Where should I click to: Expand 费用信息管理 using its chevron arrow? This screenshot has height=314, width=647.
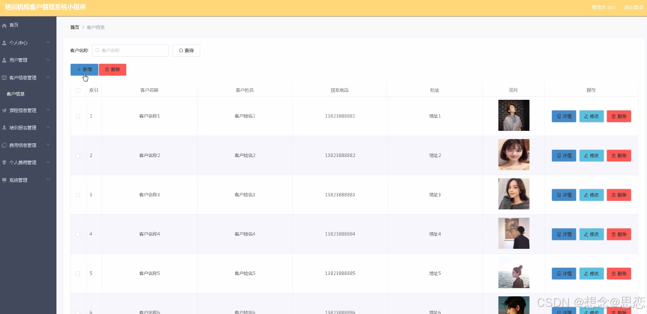pos(48,145)
